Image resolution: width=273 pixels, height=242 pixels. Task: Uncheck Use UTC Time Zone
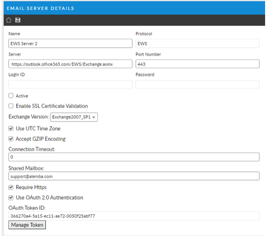click(x=11, y=129)
